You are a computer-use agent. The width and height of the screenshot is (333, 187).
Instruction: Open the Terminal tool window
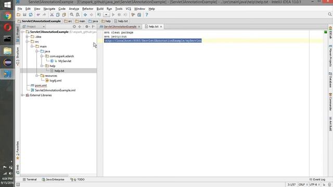click(30, 180)
